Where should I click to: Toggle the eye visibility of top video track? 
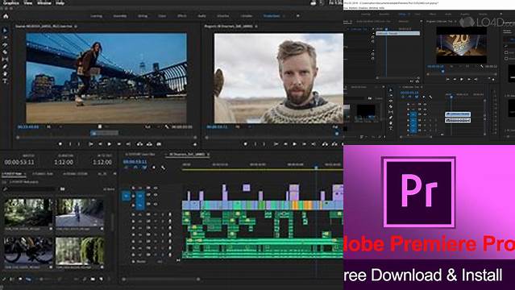155,188
